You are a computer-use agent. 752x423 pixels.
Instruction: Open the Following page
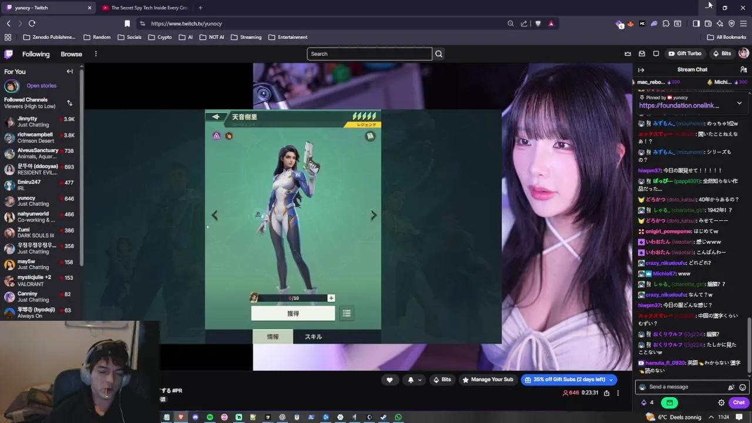(36, 54)
